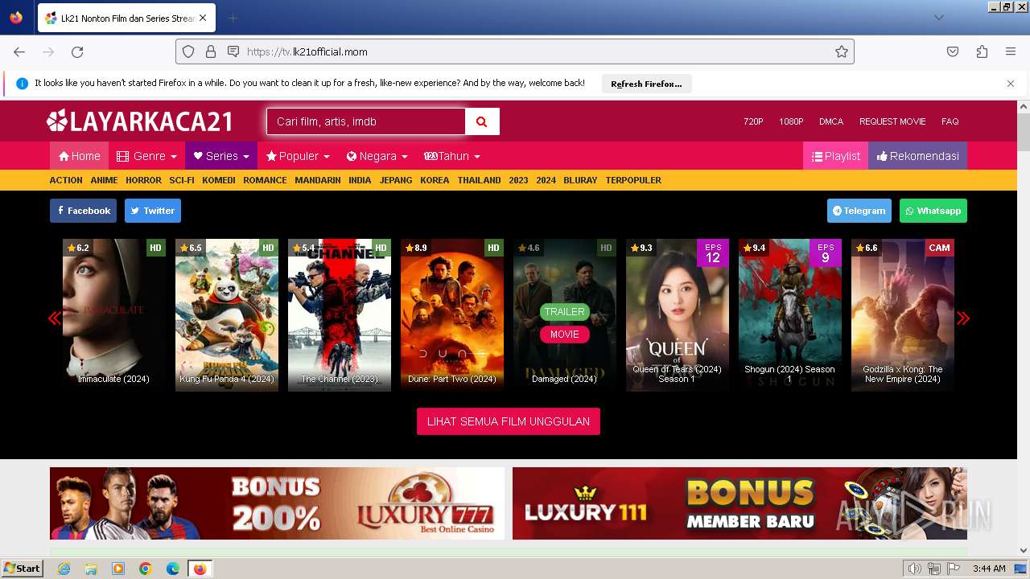Click the red search magnifier button
Screen dimensions: 1030x579
(482, 121)
